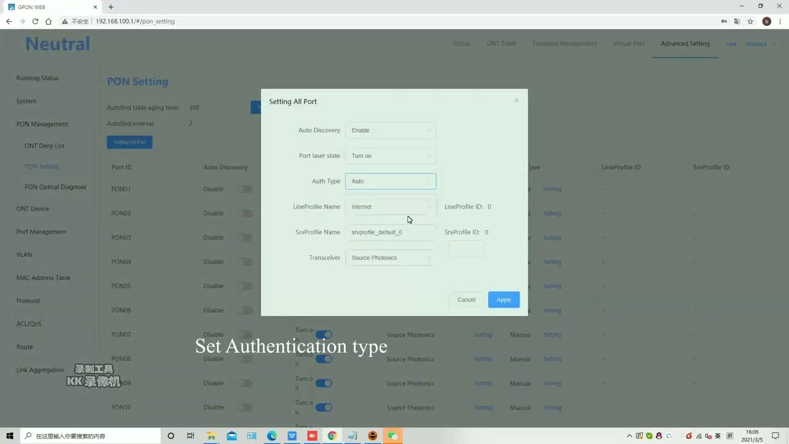Screen dimensions: 789x444
Task: Open the Port laser state dropdown
Action: (391, 155)
